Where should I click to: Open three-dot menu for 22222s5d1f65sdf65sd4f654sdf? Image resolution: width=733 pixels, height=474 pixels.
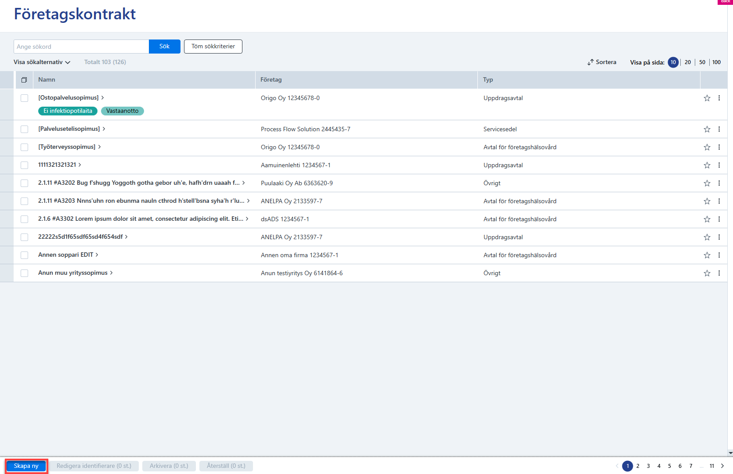(x=719, y=237)
